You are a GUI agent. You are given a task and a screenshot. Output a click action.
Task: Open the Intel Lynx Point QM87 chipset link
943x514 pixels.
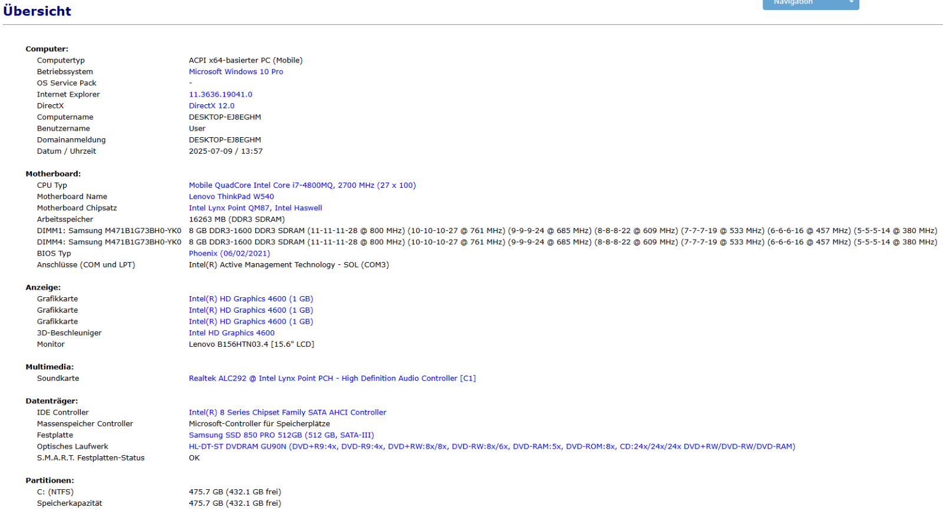tap(255, 208)
